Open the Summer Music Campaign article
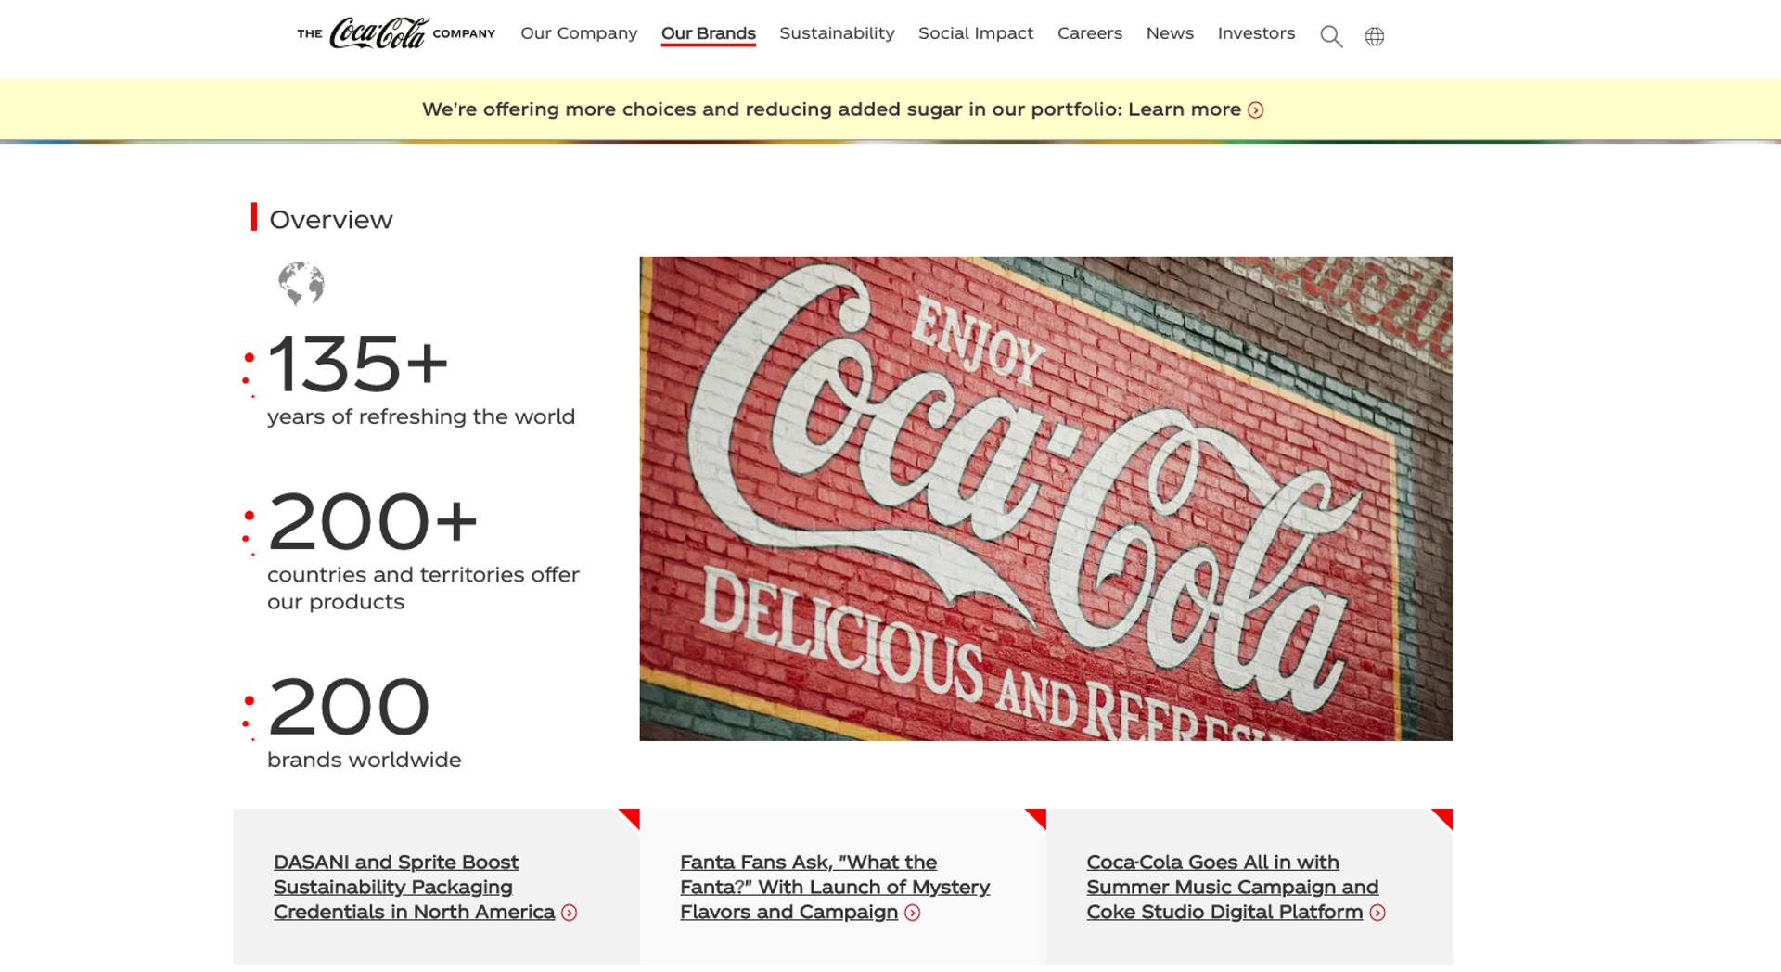 (1232, 887)
